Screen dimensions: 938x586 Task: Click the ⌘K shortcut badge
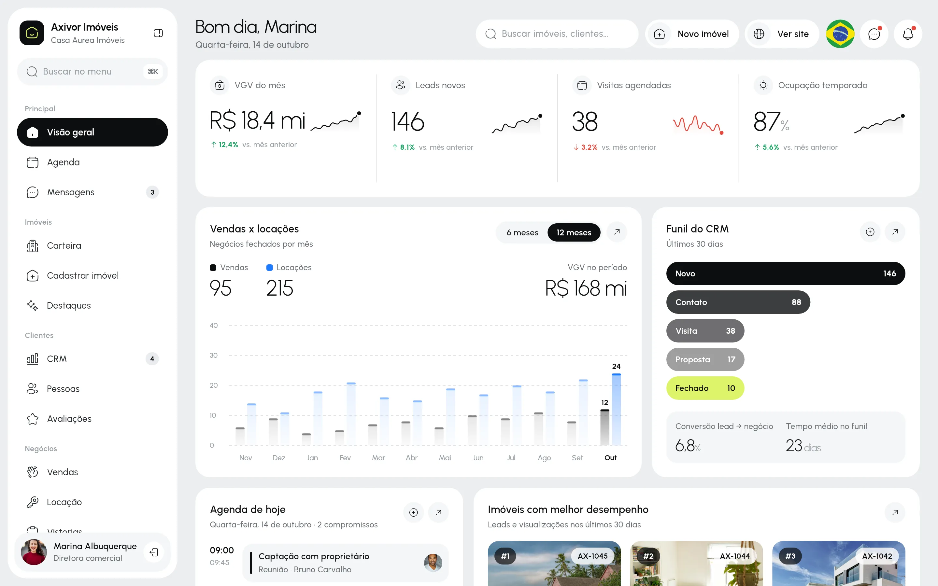click(x=153, y=72)
